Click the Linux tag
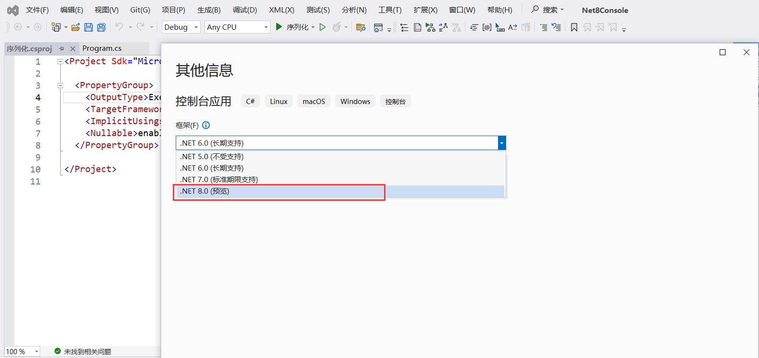This screenshot has height=358, width=759. pos(279,101)
